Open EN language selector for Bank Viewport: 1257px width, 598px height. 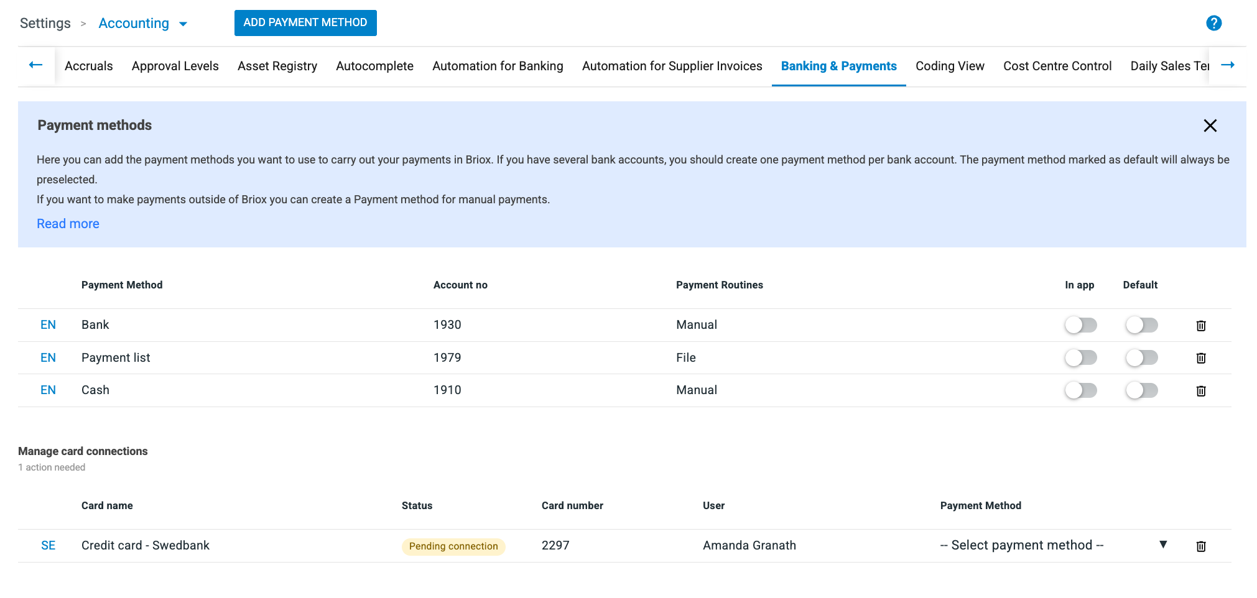pyautogui.click(x=48, y=325)
